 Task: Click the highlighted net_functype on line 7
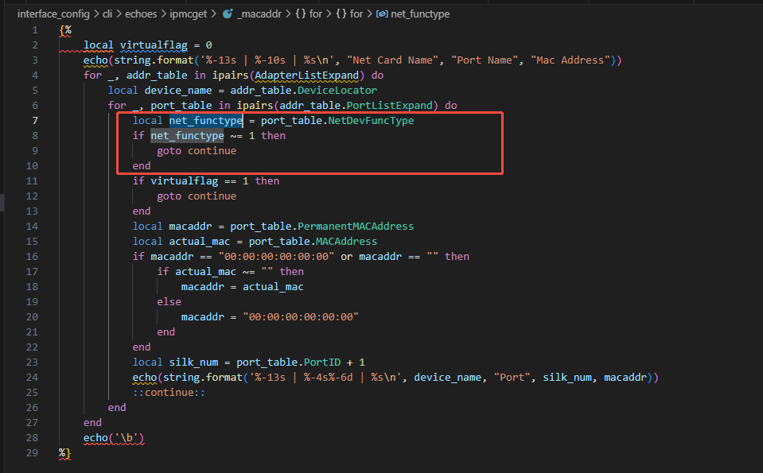[205, 121]
